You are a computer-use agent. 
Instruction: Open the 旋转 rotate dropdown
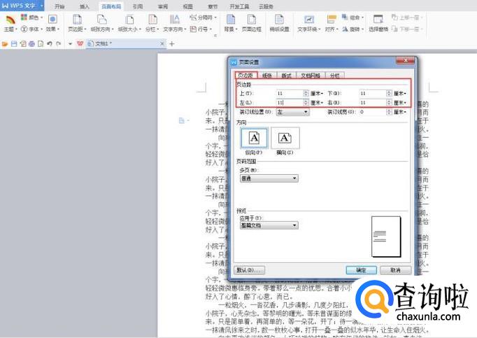click(x=353, y=29)
